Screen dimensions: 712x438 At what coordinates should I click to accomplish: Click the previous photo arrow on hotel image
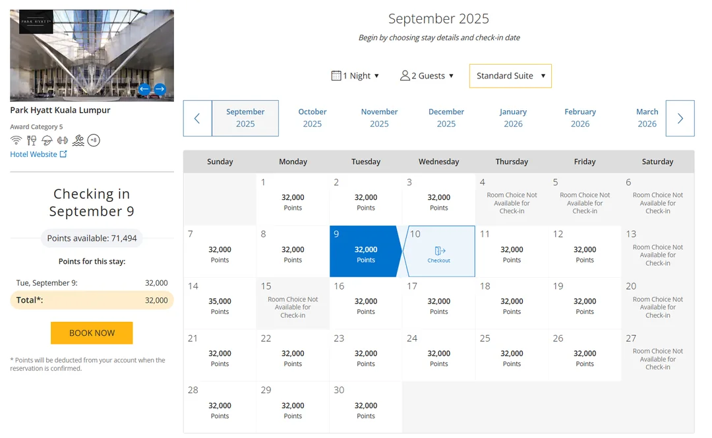pyautogui.click(x=144, y=89)
